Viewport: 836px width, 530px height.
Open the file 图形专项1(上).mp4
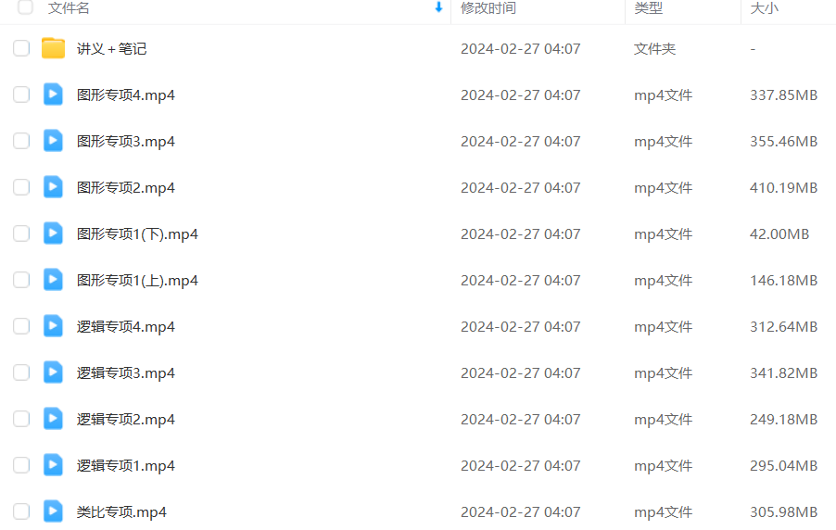137,281
